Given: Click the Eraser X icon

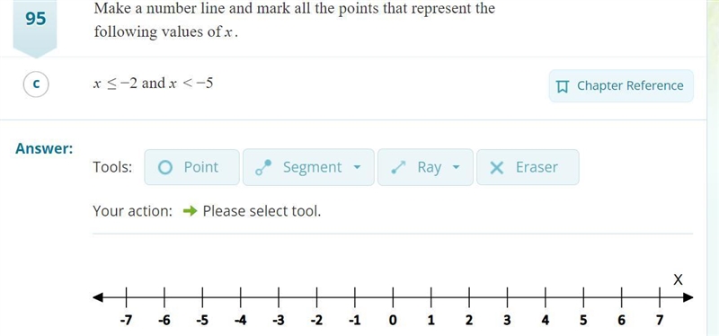Looking at the screenshot, I should click(497, 168).
